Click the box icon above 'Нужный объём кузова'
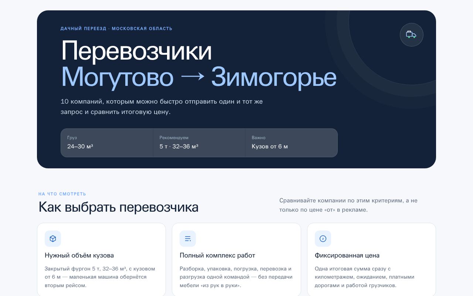Screen dimensions: 473x296 tap(53, 239)
